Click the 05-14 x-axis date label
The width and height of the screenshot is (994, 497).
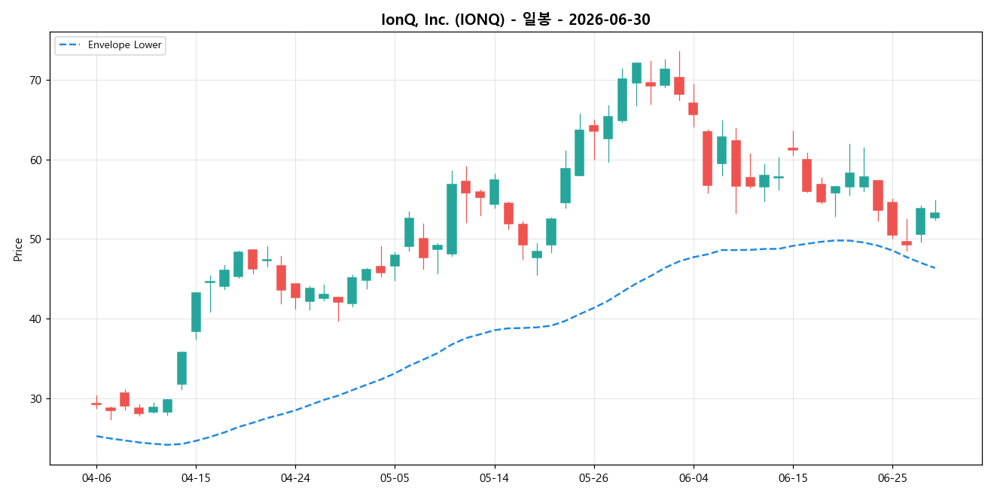coord(494,477)
